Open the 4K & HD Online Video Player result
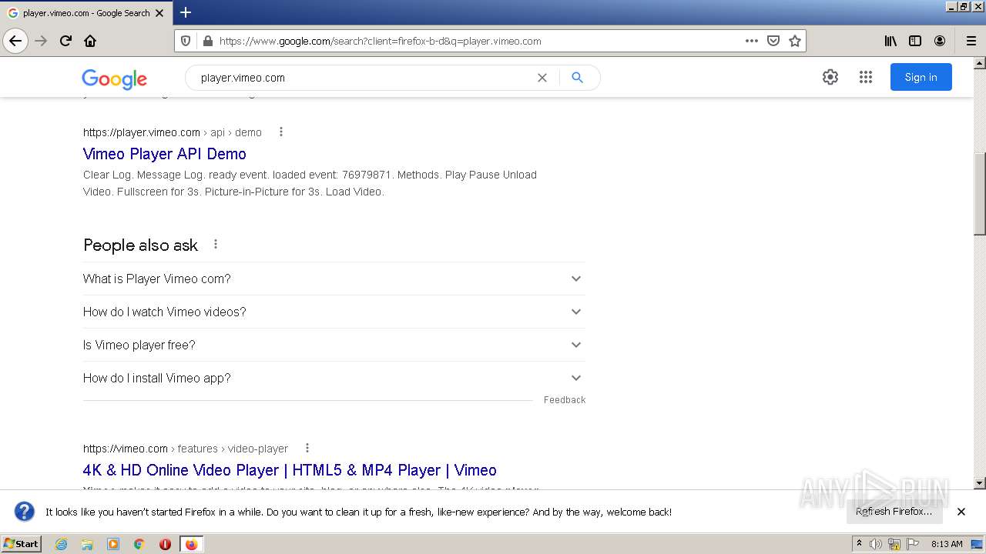The width and height of the screenshot is (986, 554). (290, 470)
